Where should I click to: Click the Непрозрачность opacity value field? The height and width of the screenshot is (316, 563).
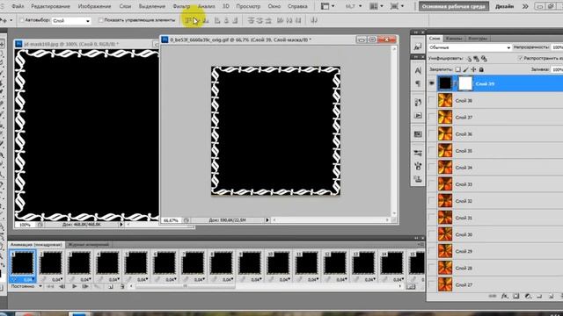coord(557,47)
